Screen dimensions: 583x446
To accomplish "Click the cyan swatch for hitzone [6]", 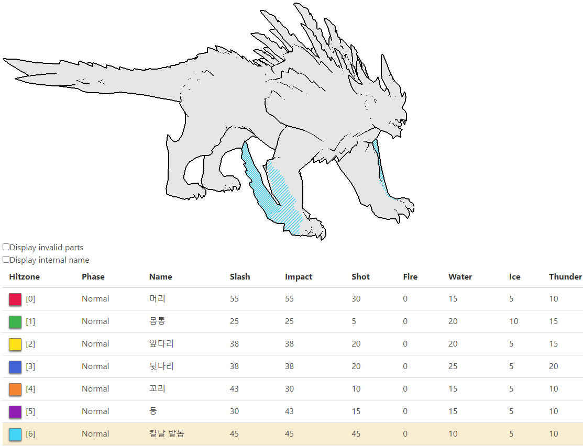I will 15,434.
